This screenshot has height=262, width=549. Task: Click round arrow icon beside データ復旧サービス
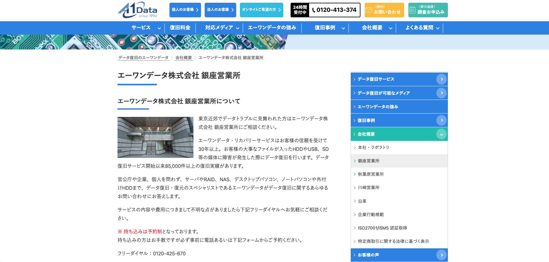pyautogui.click(x=442, y=79)
